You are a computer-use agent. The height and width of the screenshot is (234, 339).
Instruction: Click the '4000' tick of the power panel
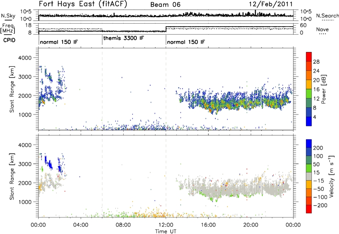25,58
